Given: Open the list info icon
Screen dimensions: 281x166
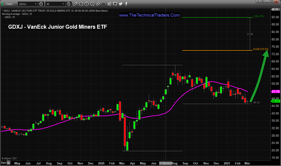Looking at the screenshot, I should point(109,4).
